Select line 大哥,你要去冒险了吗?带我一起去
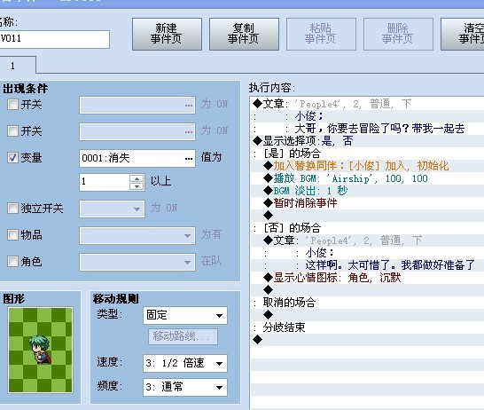 [x=367, y=129]
